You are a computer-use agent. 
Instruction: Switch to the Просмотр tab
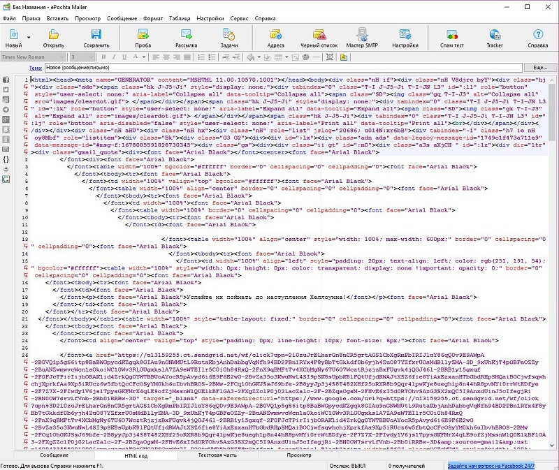[x=299, y=455]
